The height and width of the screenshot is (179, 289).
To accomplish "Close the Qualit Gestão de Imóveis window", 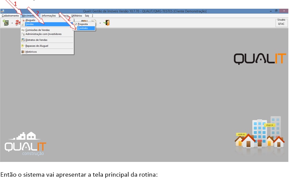I will click(x=284, y=11).
